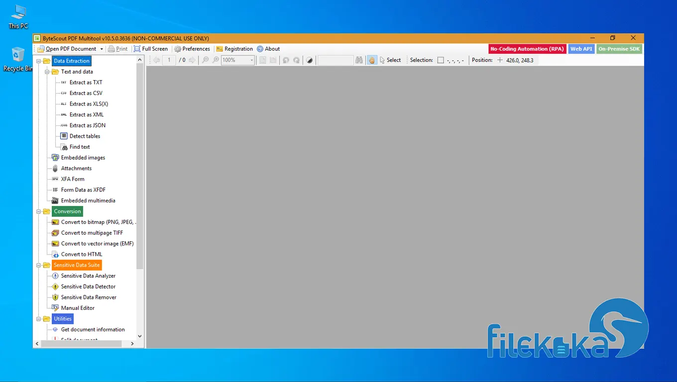This screenshot has height=382, width=677.
Task: Open the About dialog
Action: pyautogui.click(x=268, y=49)
